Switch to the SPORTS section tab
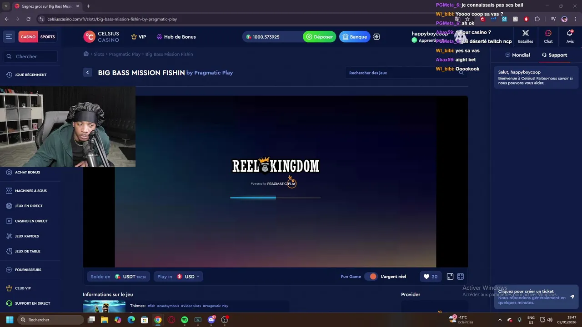This screenshot has height=327, width=582. 48,37
